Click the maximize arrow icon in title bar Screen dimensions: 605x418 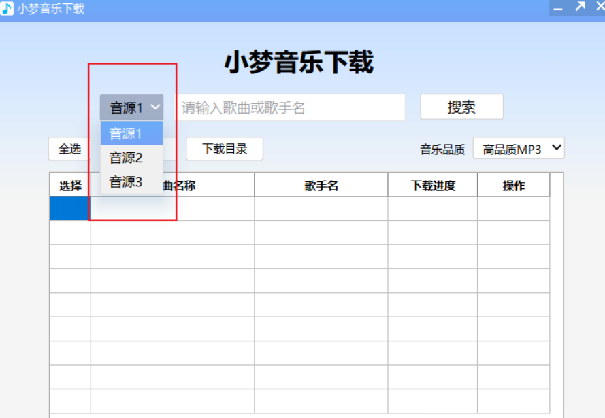tap(579, 8)
